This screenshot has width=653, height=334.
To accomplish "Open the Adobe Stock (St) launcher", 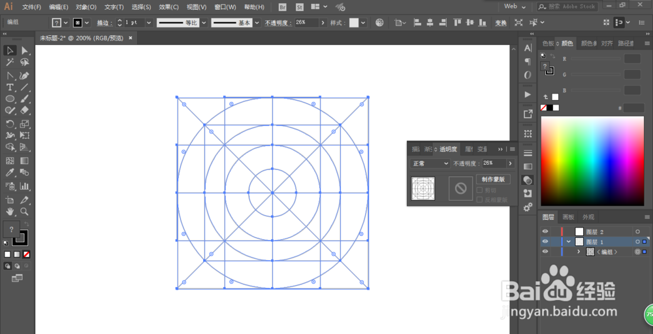I will pyautogui.click(x=300, y=7).
